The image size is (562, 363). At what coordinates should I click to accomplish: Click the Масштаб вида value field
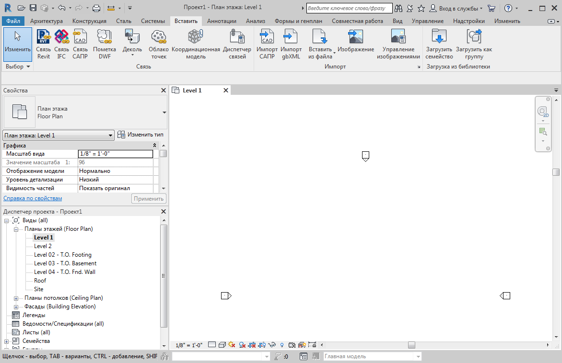pos(116,154)
